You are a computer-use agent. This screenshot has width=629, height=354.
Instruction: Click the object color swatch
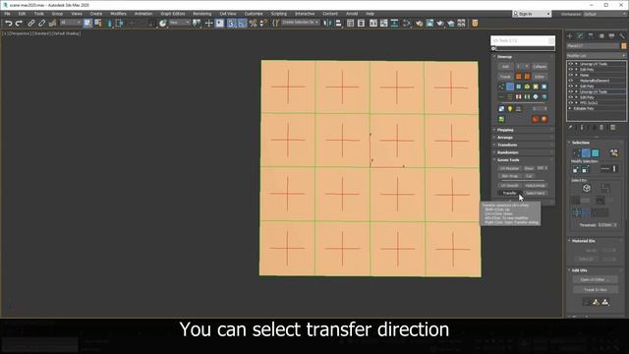click(624, 46)
